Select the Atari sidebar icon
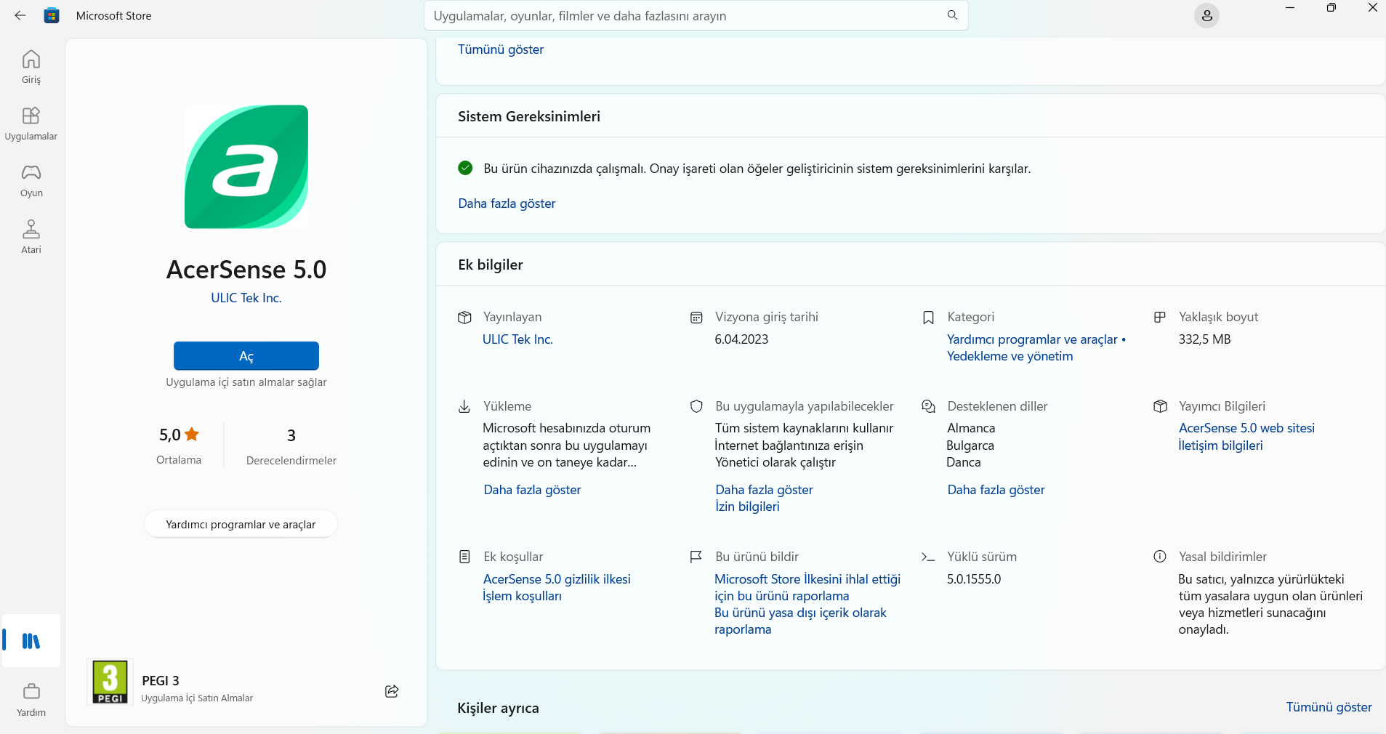Image resolution: width=1386 pixels, height=734 pixels. [x=31, y=236]
